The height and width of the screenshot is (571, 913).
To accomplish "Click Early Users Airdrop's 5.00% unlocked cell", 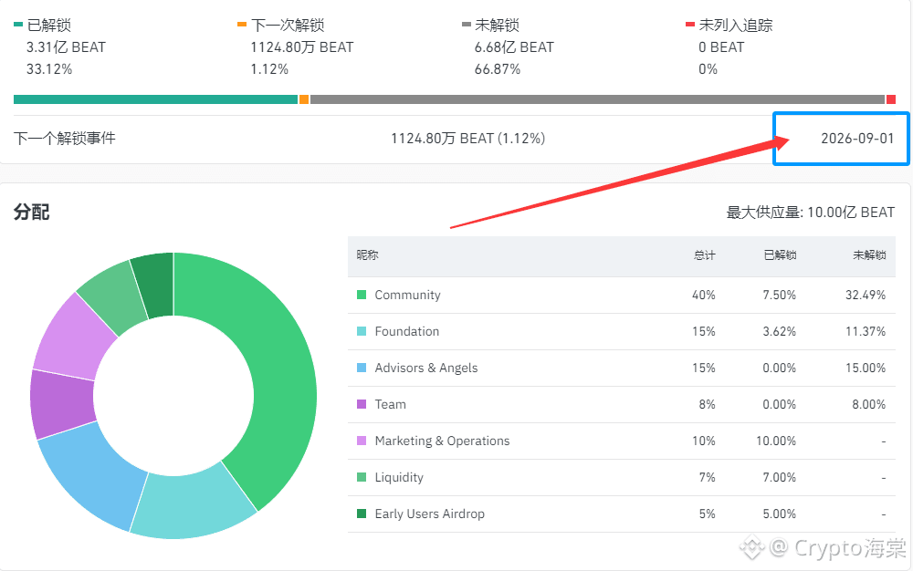I will click(779, 514).
